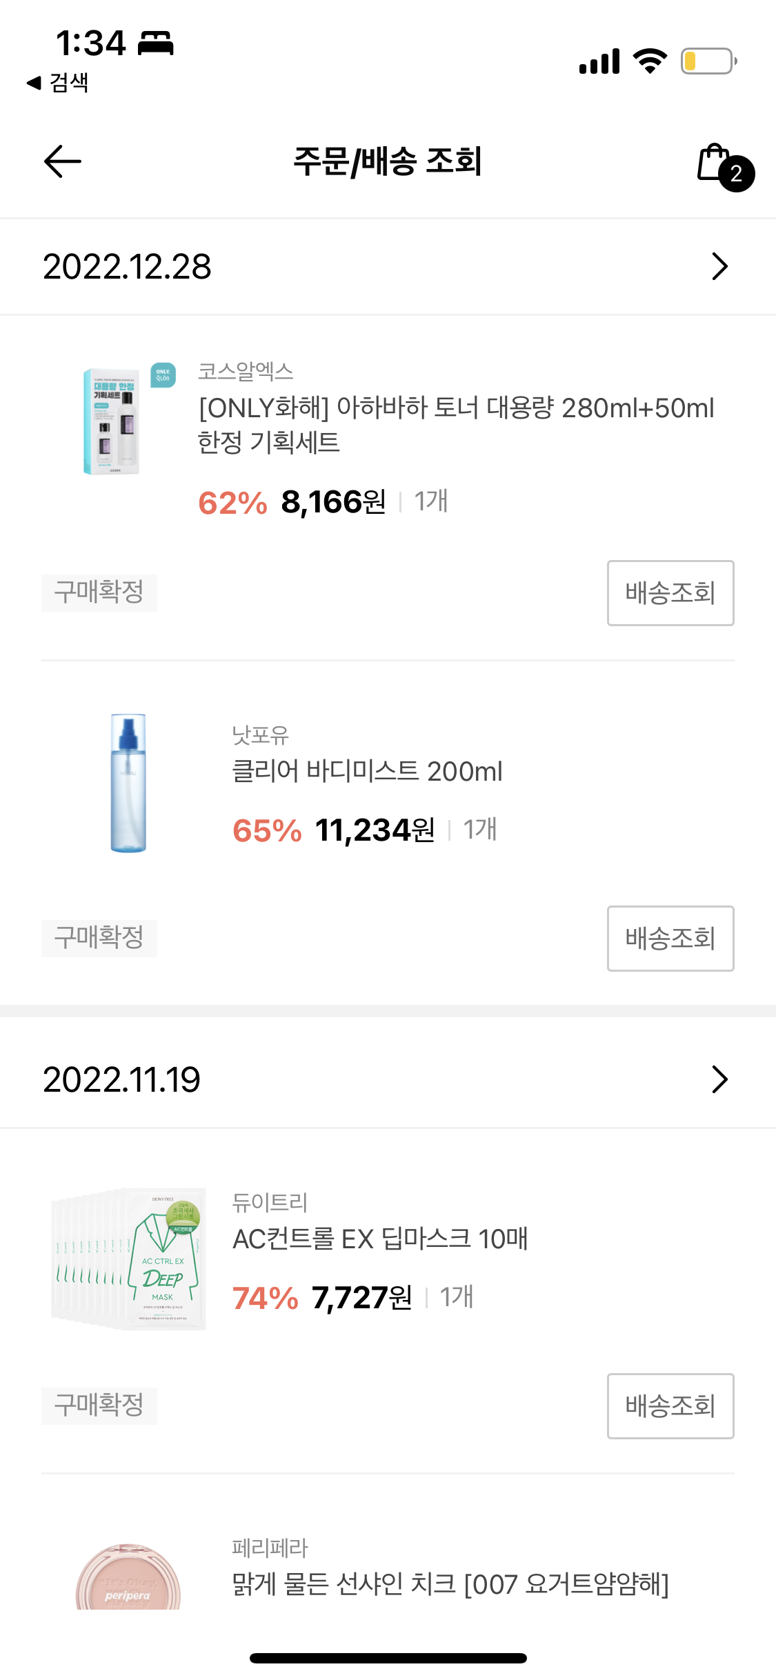Open the 맑게 물든 선샤인 치크 title
The height and width of the screenshot is (1680, 776).
(450, 1584)
